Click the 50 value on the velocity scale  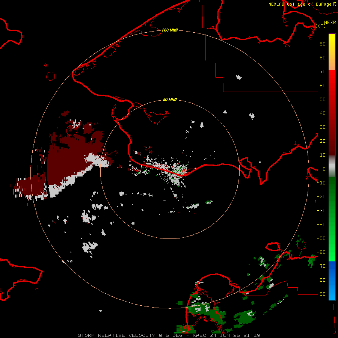click(323, 100)
